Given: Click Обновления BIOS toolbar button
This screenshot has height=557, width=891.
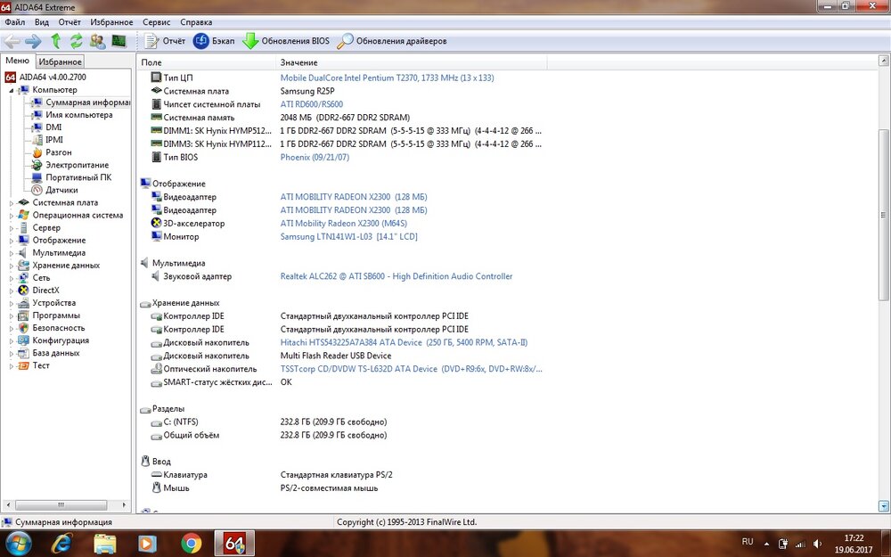Looking at the screenshot, I should tap(286, 41).
